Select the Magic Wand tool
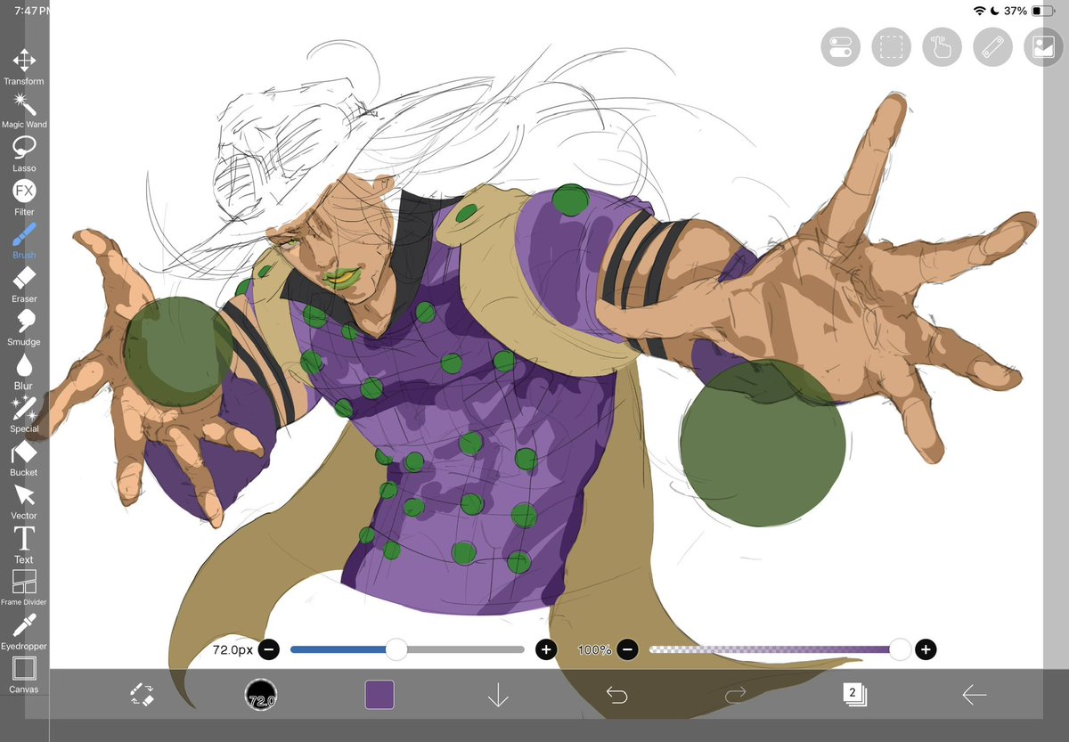This screenshot has width=1069, height=742. click(x=23, y=110)
